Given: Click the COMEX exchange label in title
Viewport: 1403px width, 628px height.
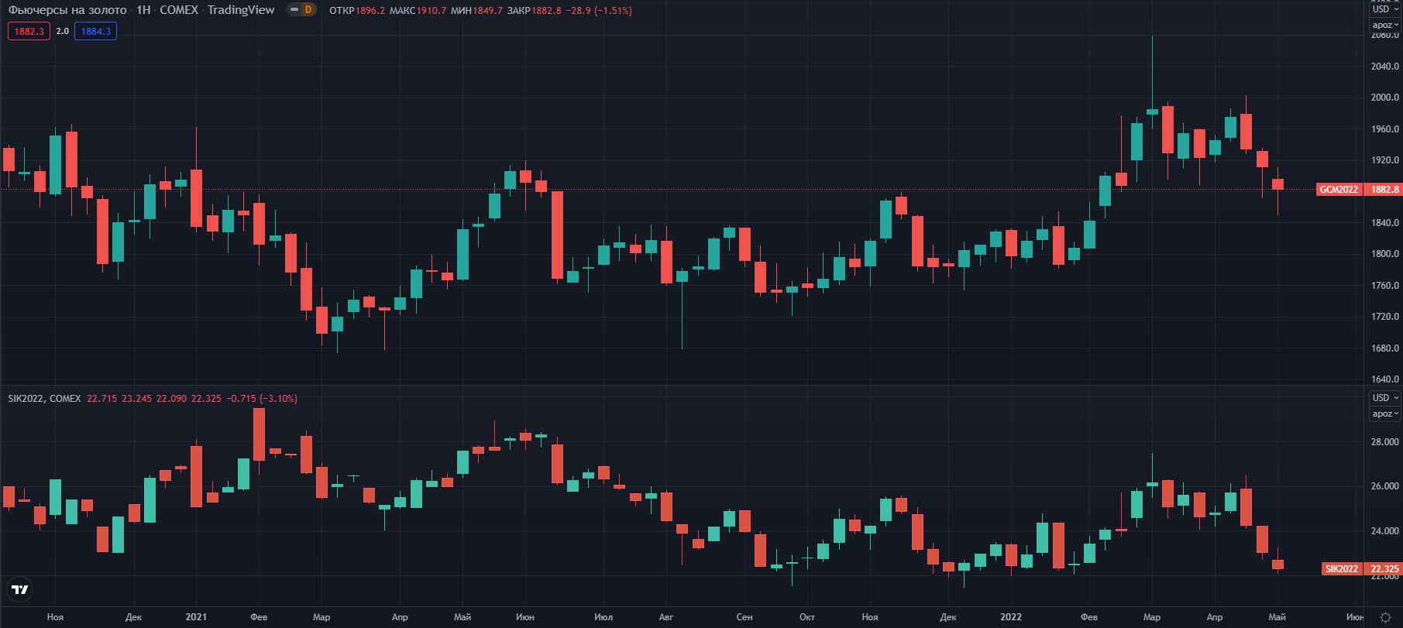Looking at the screenshot, I should pyautogui.click(x=179, y=10).
